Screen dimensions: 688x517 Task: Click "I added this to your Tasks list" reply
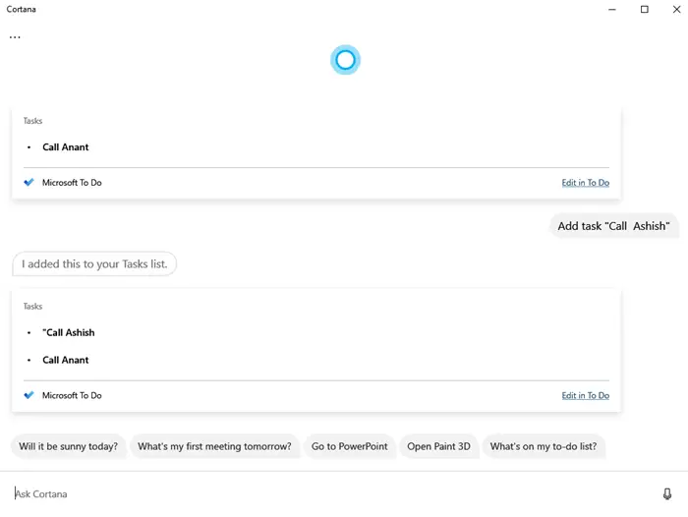tap(94, 263)
